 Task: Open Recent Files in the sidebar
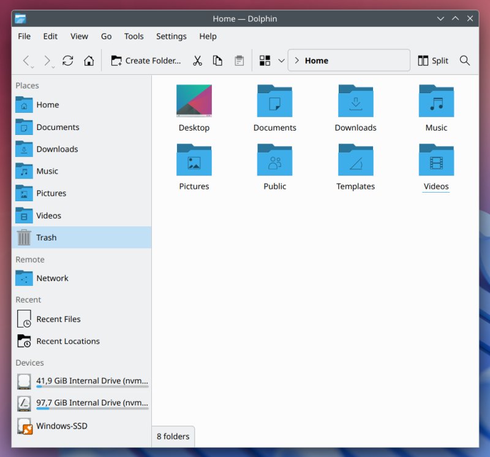tap(58, 319)
